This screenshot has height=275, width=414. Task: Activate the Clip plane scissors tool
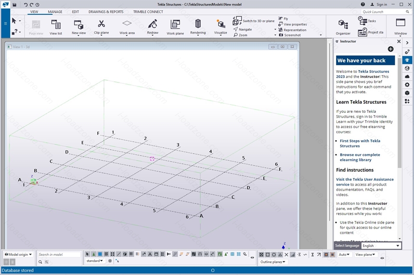[101, 27]
